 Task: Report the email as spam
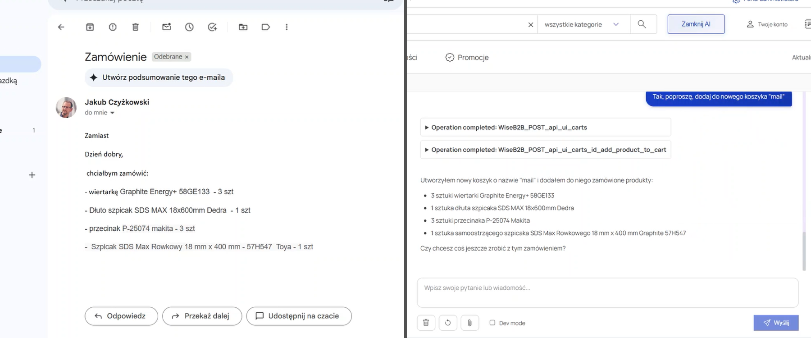113,27
